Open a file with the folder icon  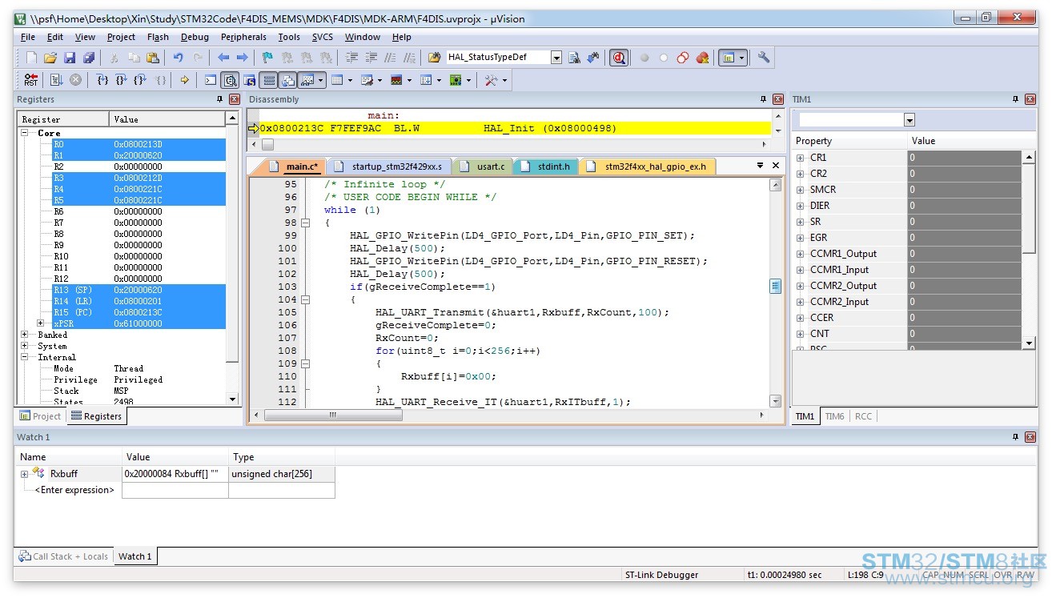click(x=50, y=58)
